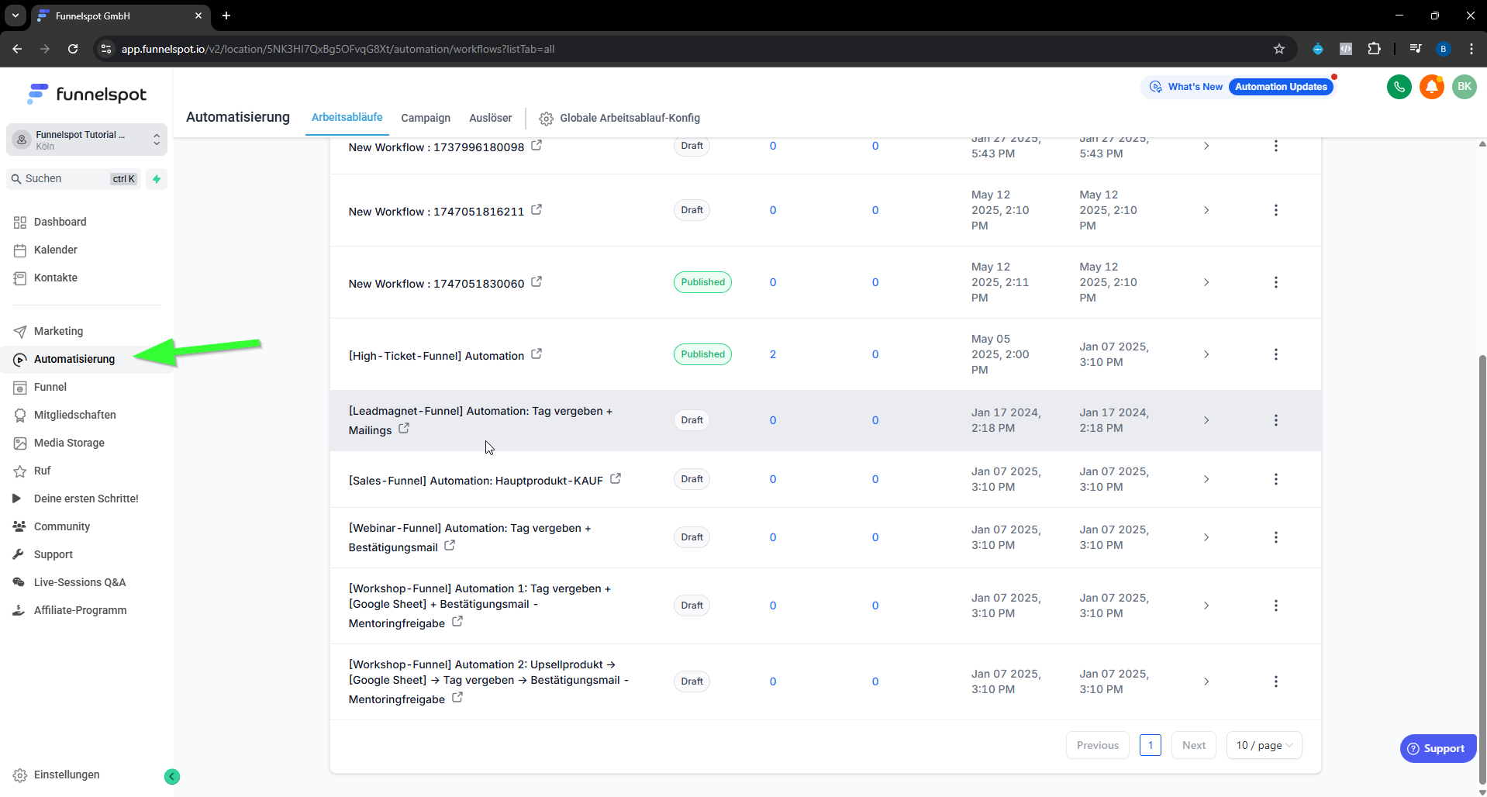Open the BK profile avatar
This screenshot has height=797, width=1487.
[1464, 87]
